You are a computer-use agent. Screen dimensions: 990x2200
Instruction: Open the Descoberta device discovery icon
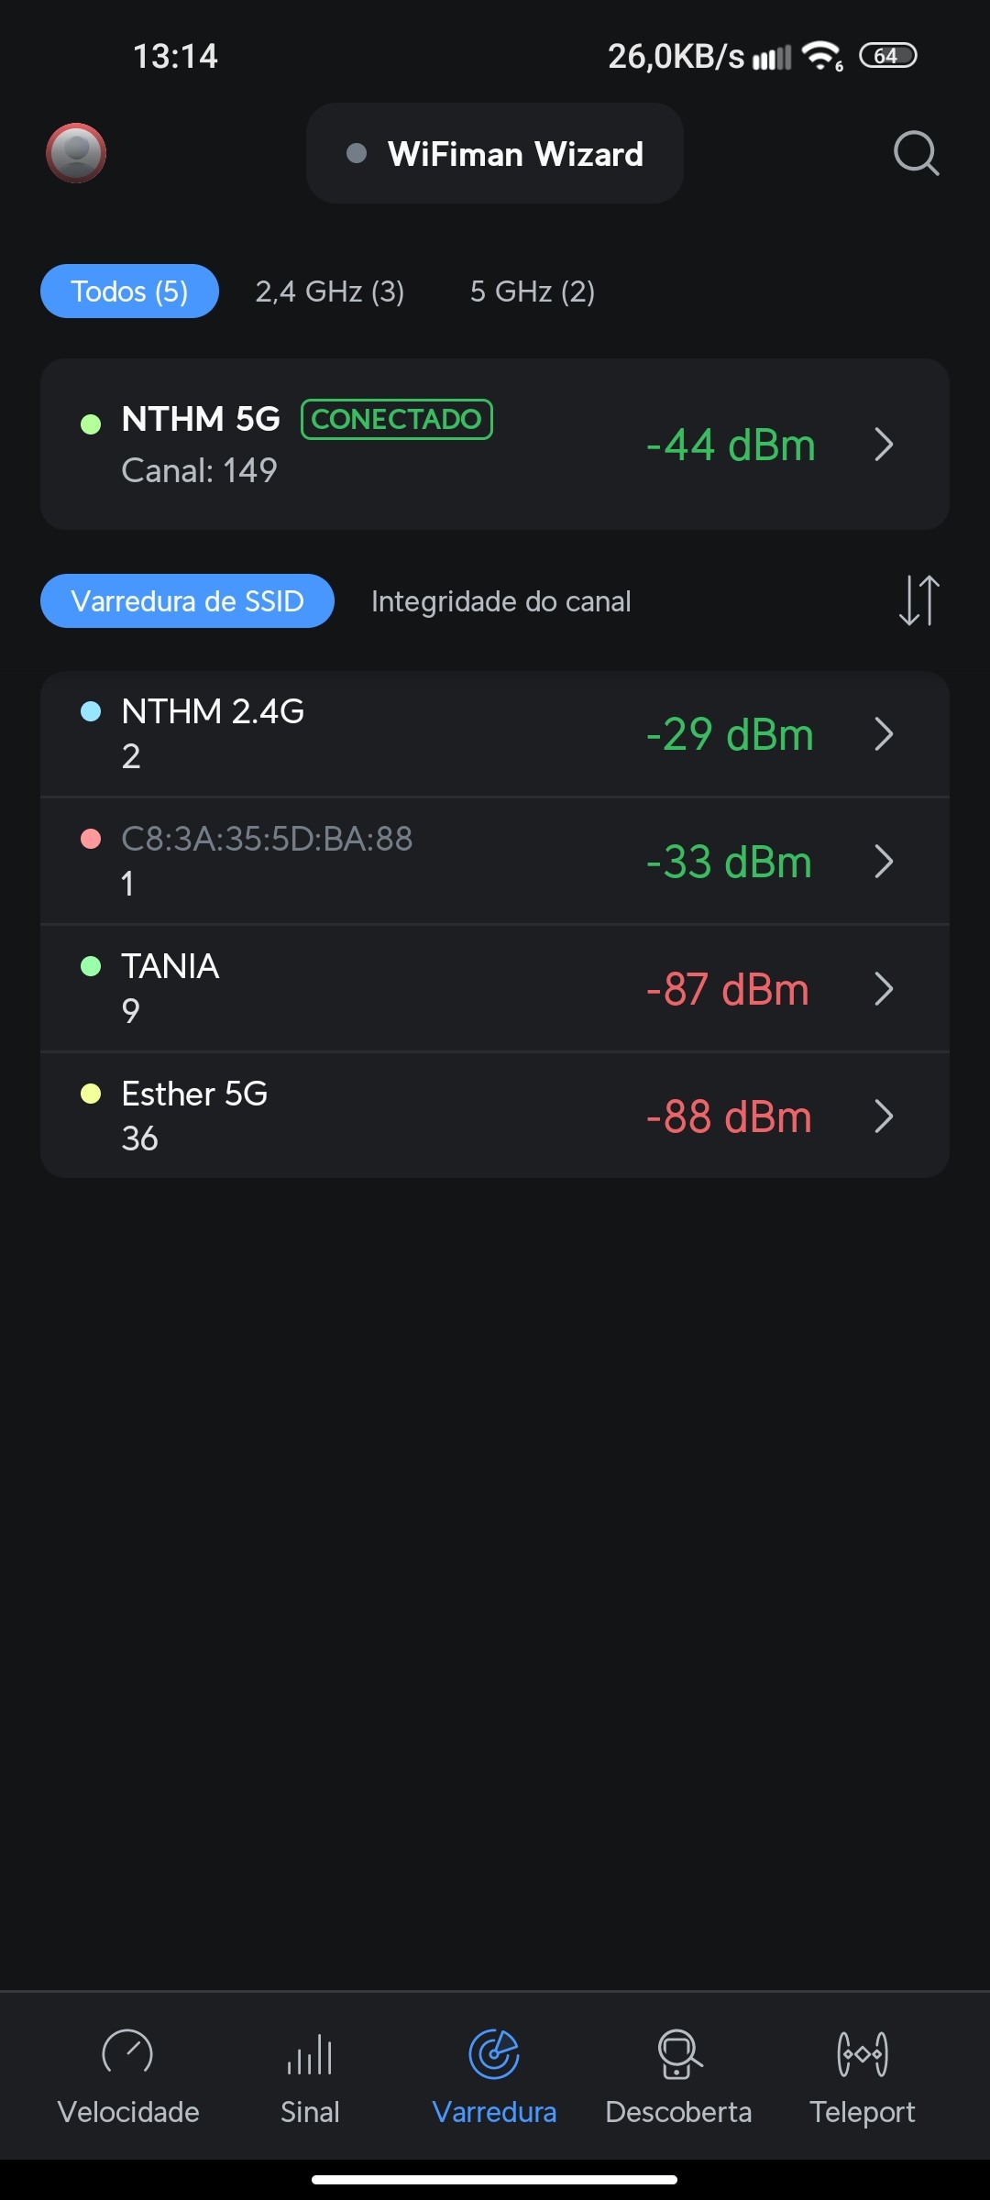point(678,2053)
